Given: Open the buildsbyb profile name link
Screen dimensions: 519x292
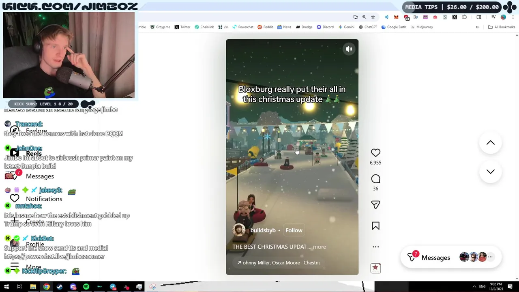Looking at the screenshot, I should (263, 230).
